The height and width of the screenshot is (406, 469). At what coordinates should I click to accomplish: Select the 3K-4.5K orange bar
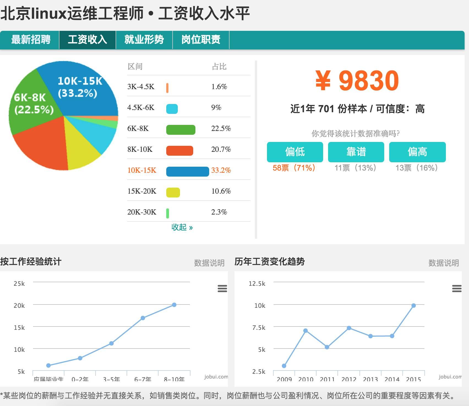click(x=167, y=88)
